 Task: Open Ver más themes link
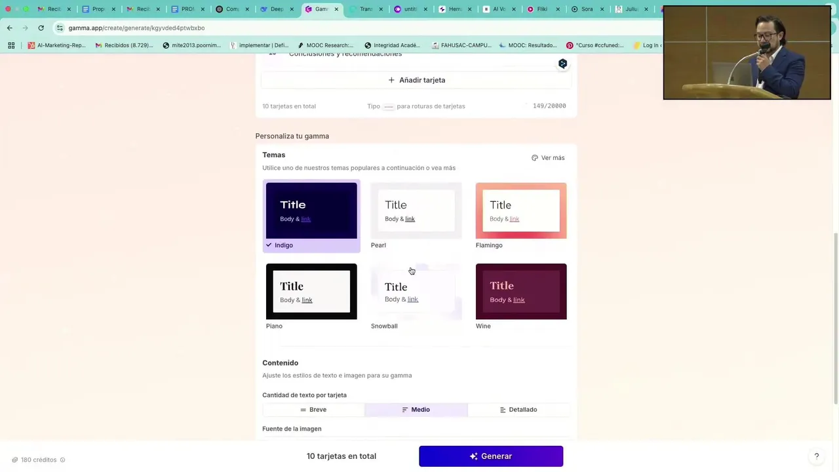548,158
